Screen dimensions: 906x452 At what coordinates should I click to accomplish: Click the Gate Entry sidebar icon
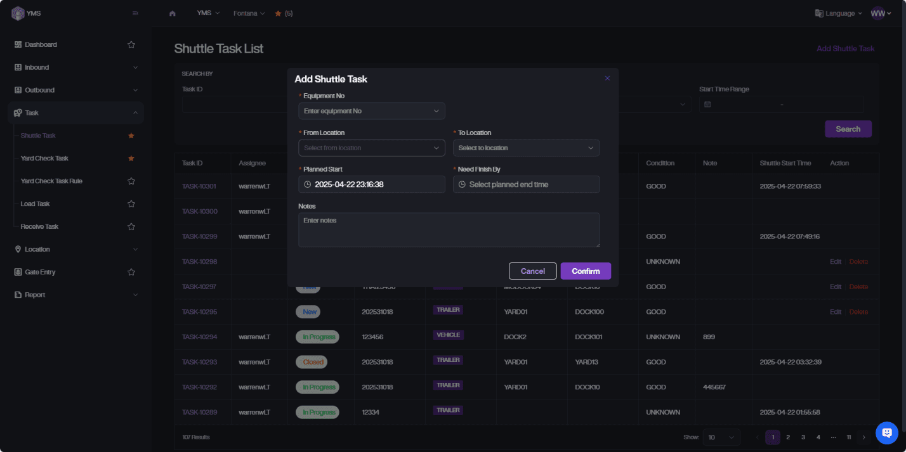[x=18, y=272]
